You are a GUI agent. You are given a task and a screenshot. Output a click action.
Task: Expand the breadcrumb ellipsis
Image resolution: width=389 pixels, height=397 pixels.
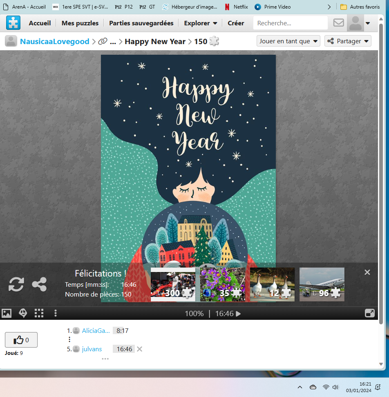(113, 42)
